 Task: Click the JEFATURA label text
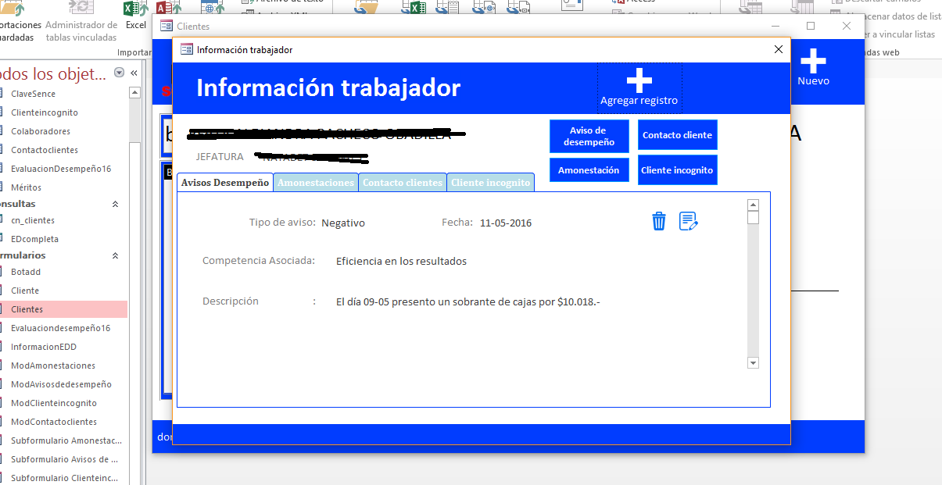pos(220,157)
